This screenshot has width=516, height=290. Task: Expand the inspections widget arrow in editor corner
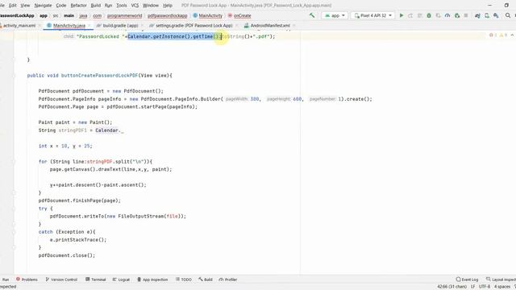512,35
